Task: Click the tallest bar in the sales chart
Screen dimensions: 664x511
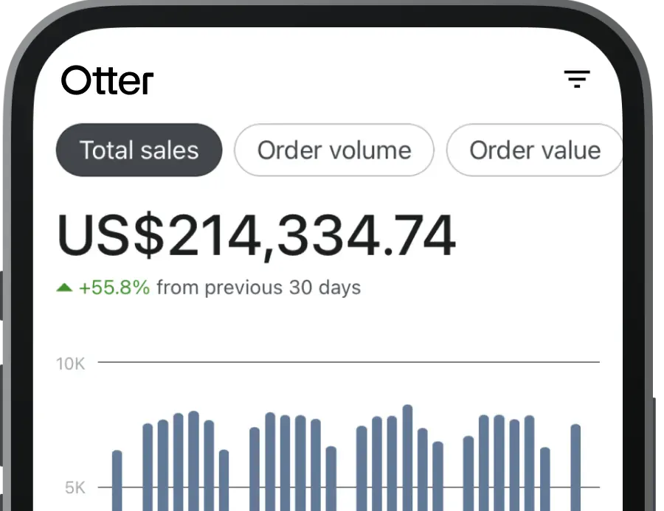Action: point(407,457)
